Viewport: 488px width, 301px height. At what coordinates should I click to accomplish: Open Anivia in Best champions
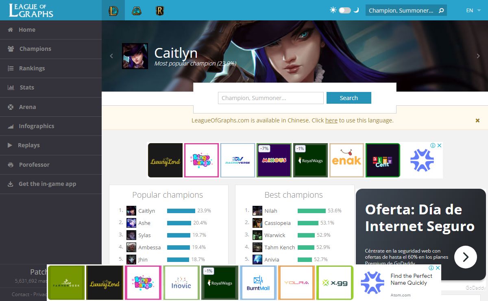[x=272, y=260]
